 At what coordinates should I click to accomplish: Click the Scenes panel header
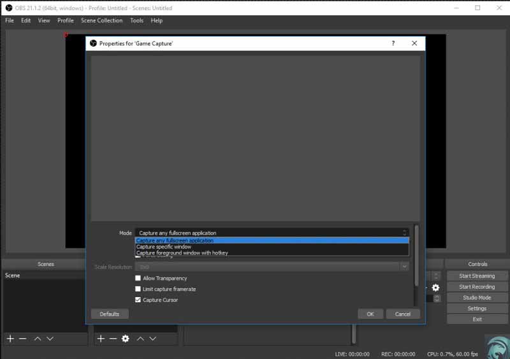pyautogui.click(x=45, y=264)
